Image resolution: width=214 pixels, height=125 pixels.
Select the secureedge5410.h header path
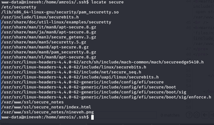[102, 62]
